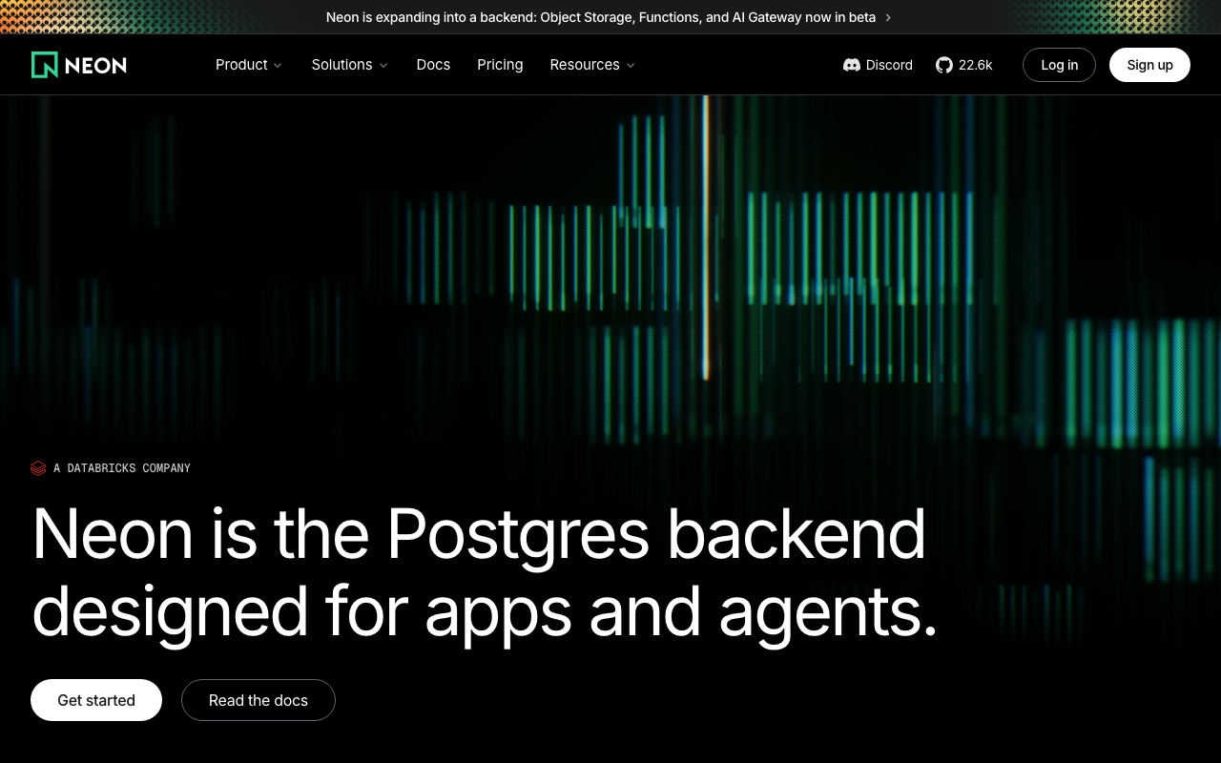
Task: Click the hero headline "Neon is the Postgres backend"
Action: point(479,534)
